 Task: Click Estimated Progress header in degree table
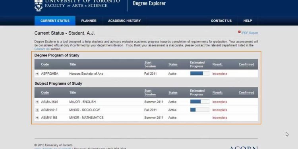pyautogui.click(x=197, y=64)
